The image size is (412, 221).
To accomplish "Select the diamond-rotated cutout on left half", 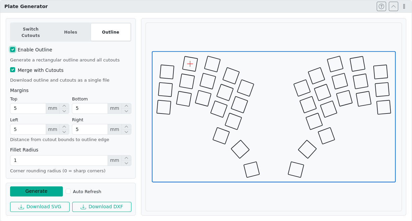I will (x=240, y=149).
